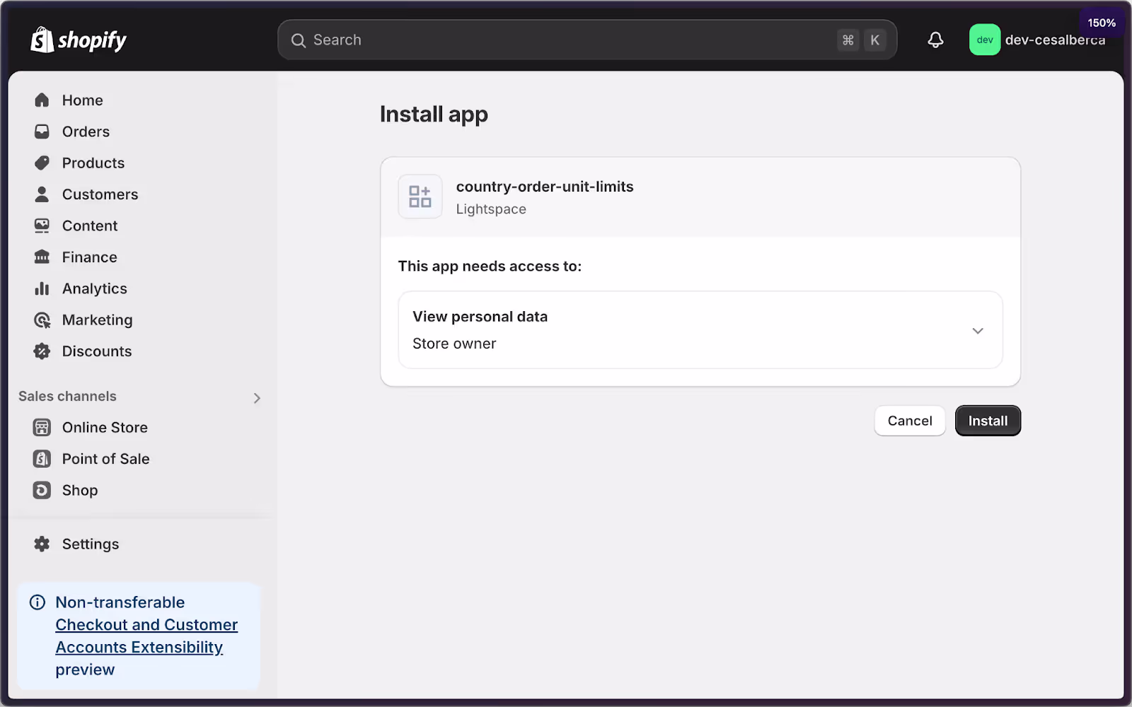The width and height of the screenshot is (1132, 707).
Task: Click the green dev store avatar
Action: click(x=985, y=40)
